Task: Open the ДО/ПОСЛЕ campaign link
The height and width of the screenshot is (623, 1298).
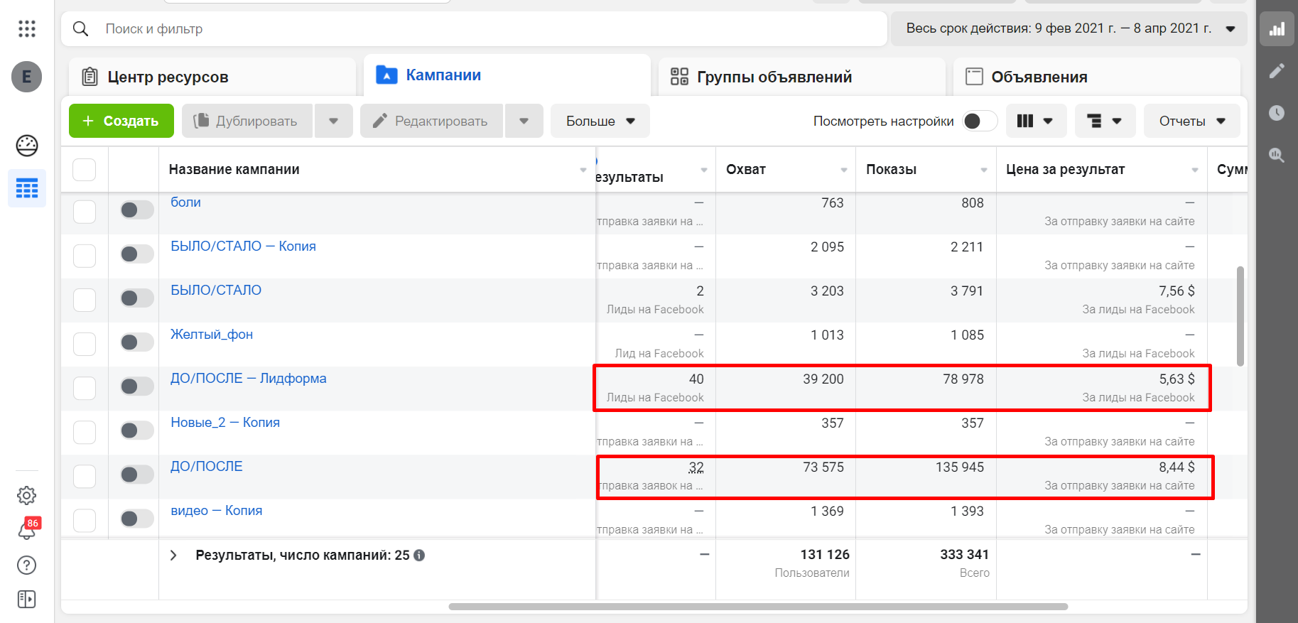Action: (207, 467)
